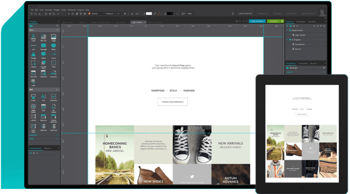
Task: Collapse the In Progress folder
Action: 287,39
